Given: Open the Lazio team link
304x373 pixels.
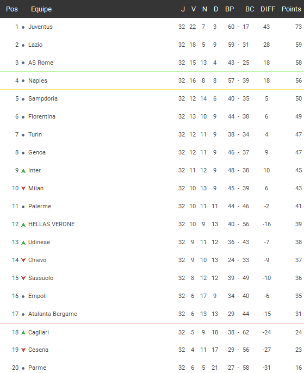Looking at the screenshot, I should coord(35,45).
